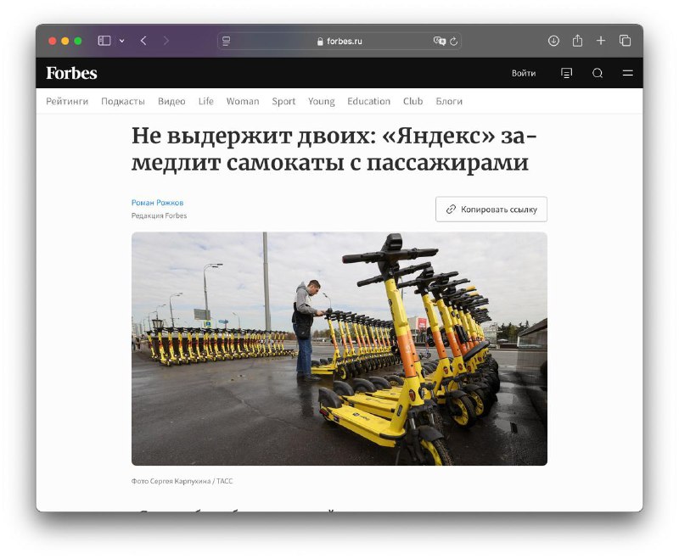
Task: Go to the Sport section
Action: [x=283, y=101]
